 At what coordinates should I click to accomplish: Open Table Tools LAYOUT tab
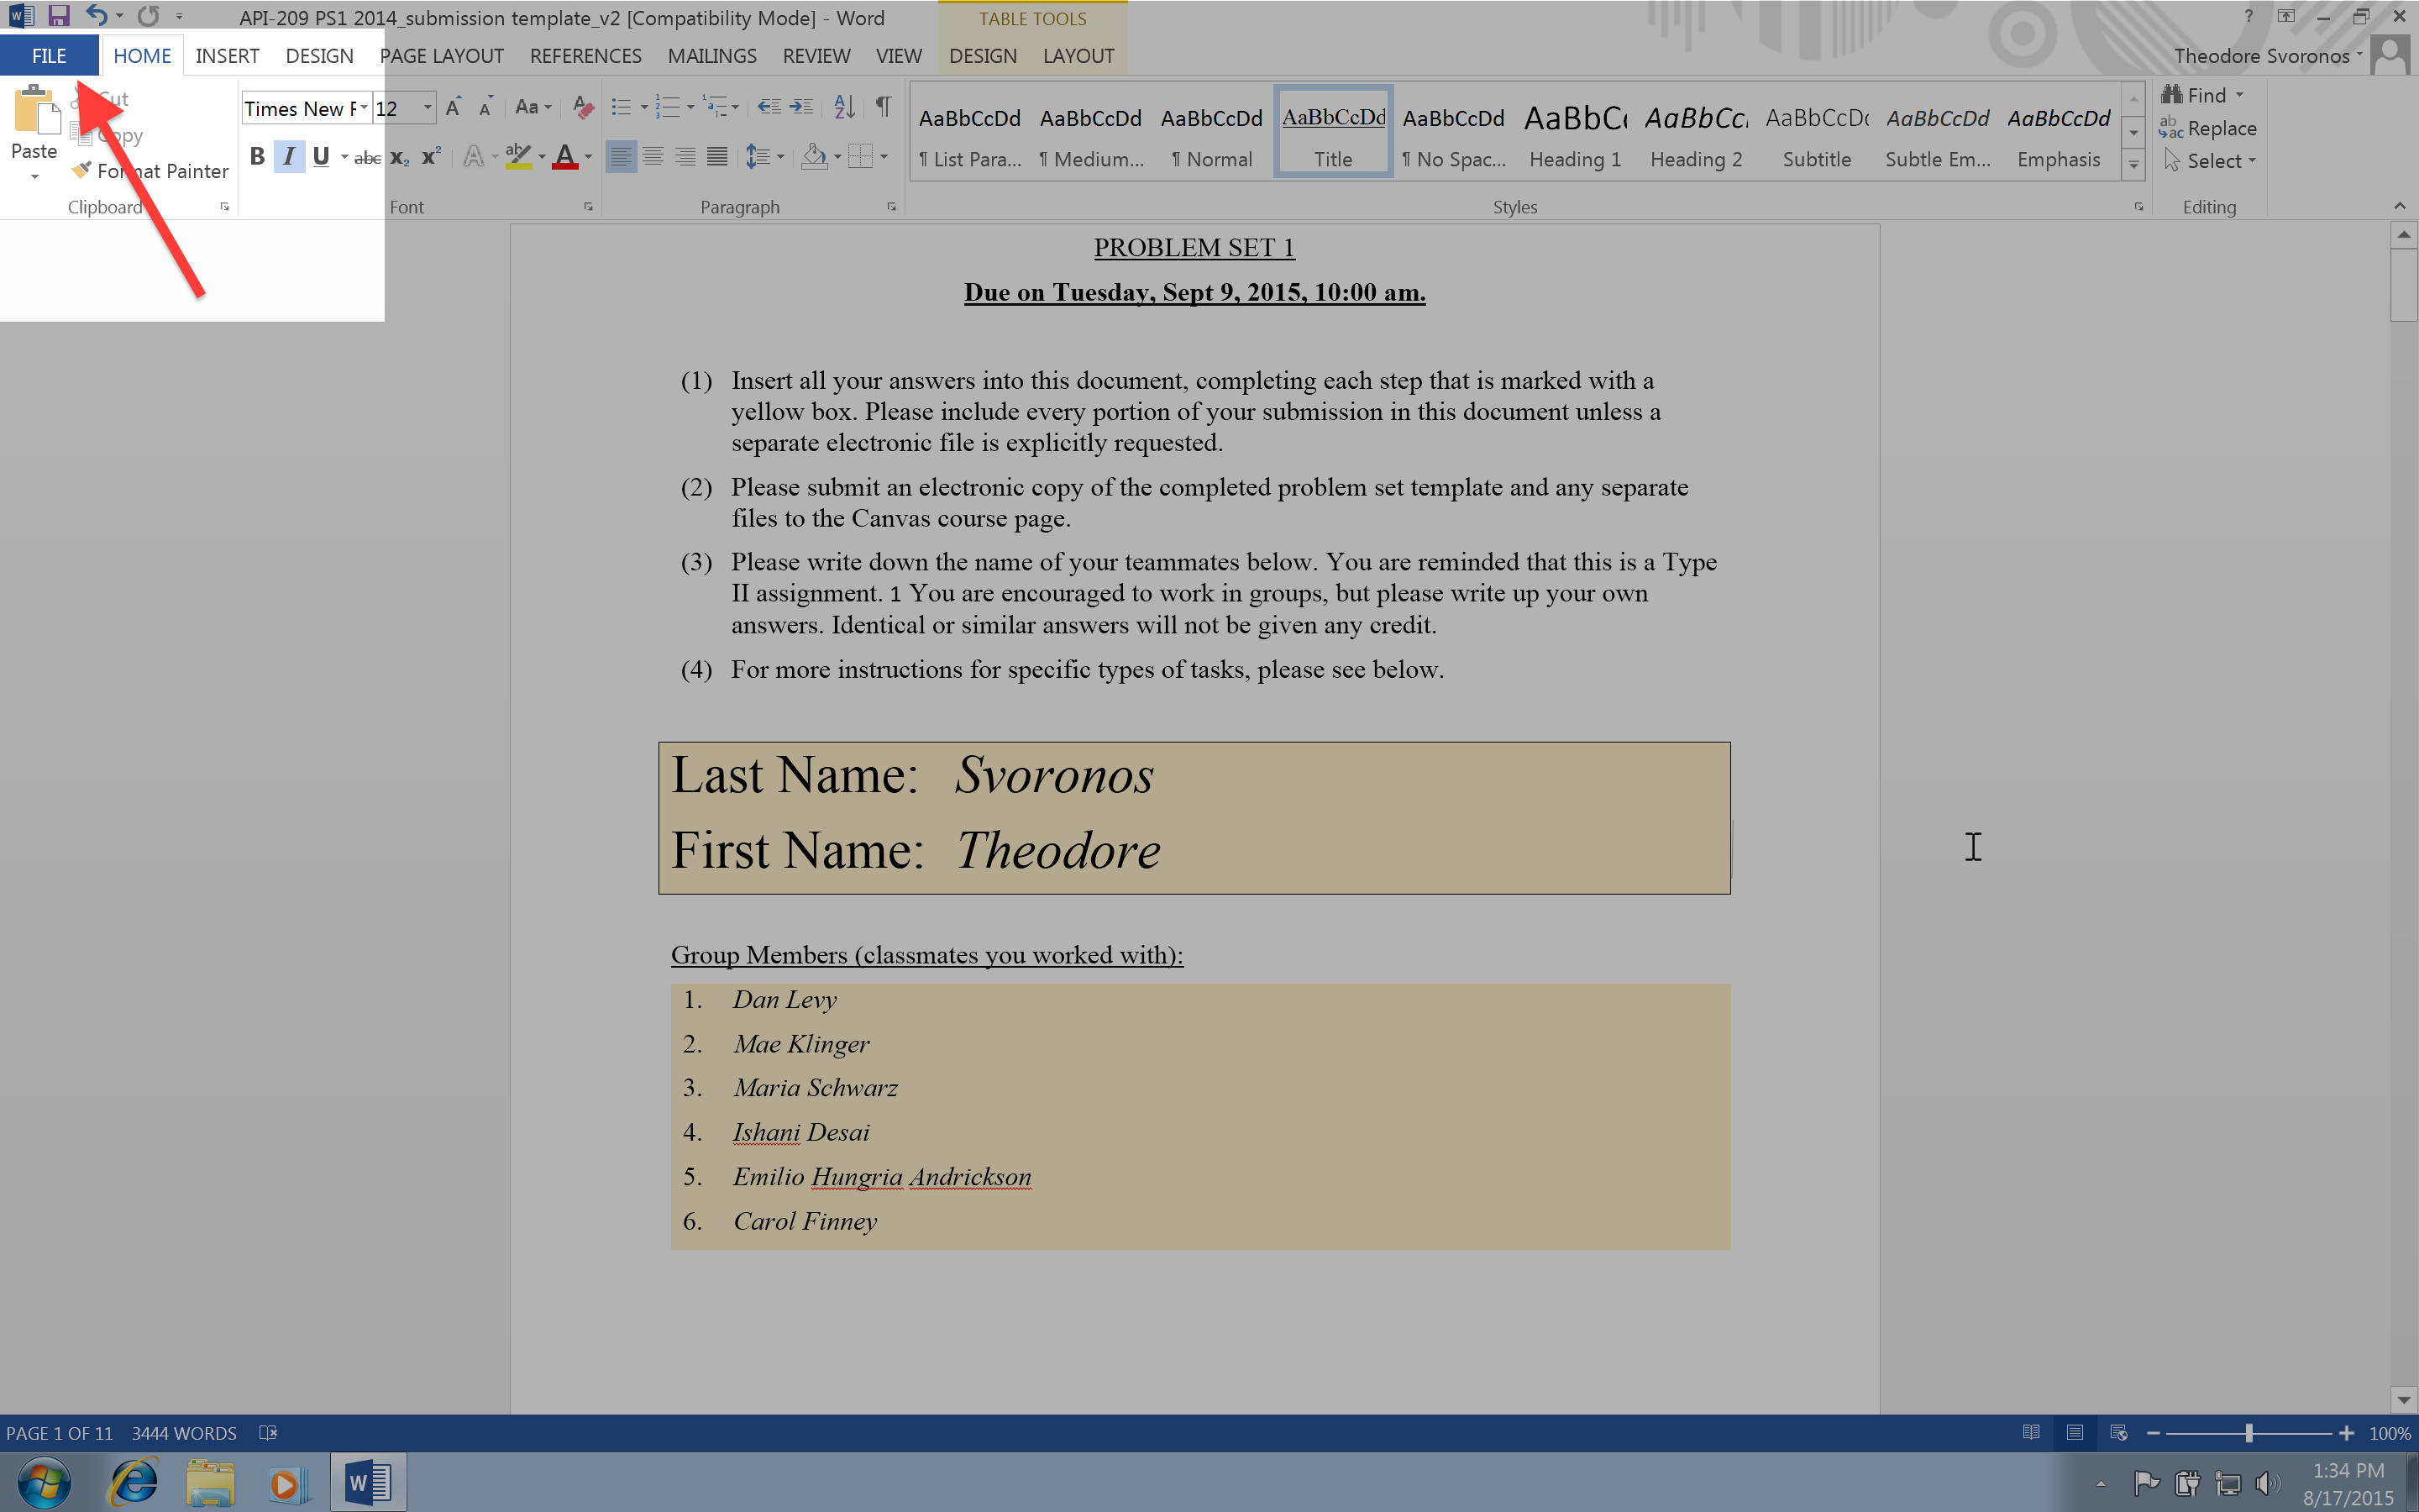[x=1078, y=56]
